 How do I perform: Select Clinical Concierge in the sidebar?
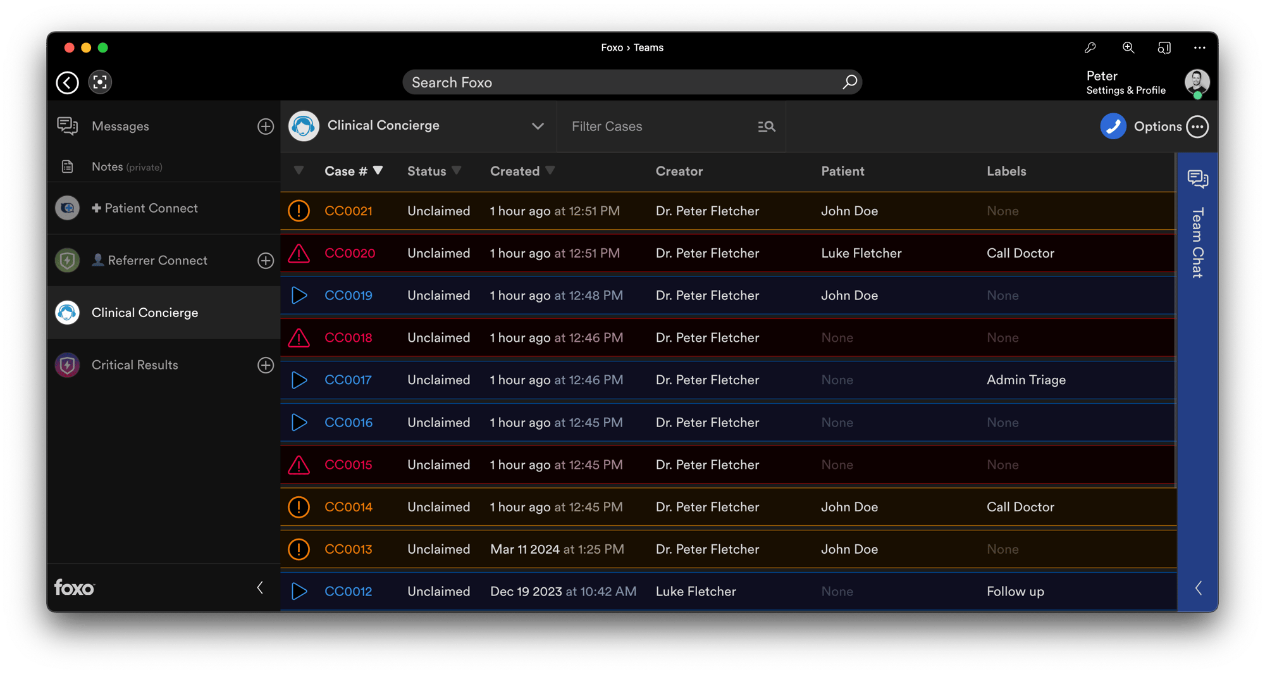coord(145,313)
